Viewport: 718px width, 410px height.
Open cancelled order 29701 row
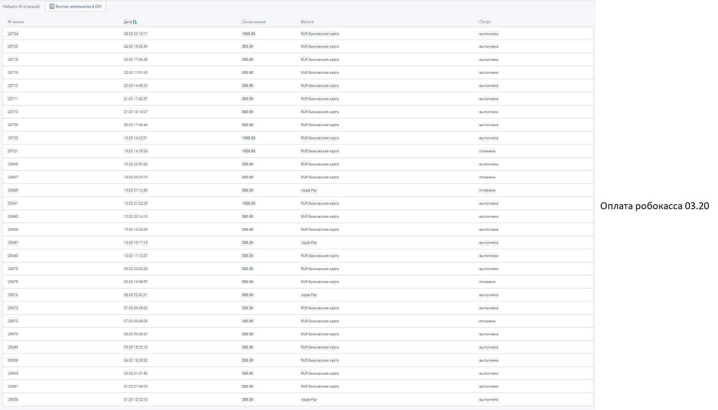click(x=298, y=151)
